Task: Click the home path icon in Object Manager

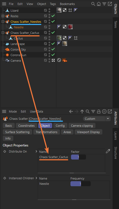Action: click(x=99, y=4)
